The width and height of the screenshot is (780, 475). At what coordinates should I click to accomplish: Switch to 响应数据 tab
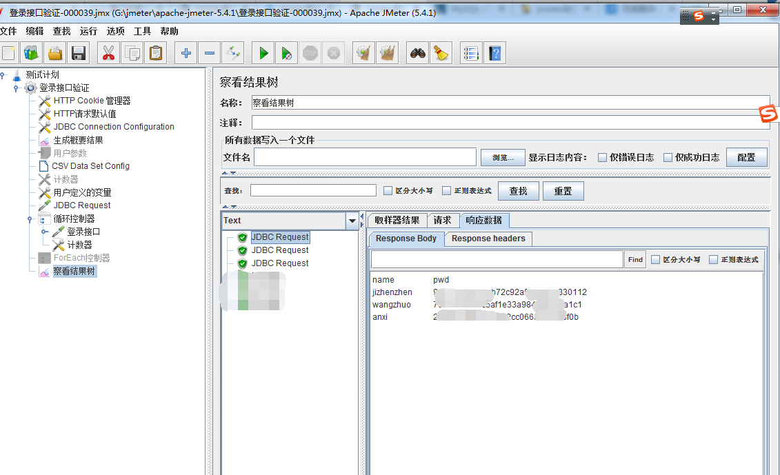coord(484,221)
